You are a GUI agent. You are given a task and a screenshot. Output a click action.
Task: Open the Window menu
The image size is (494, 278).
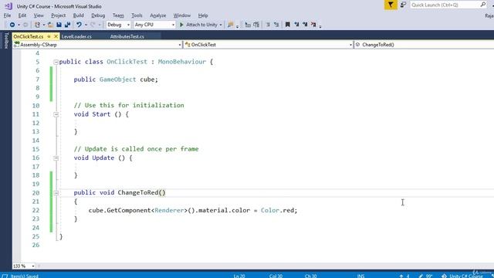(x=182, y=15)
